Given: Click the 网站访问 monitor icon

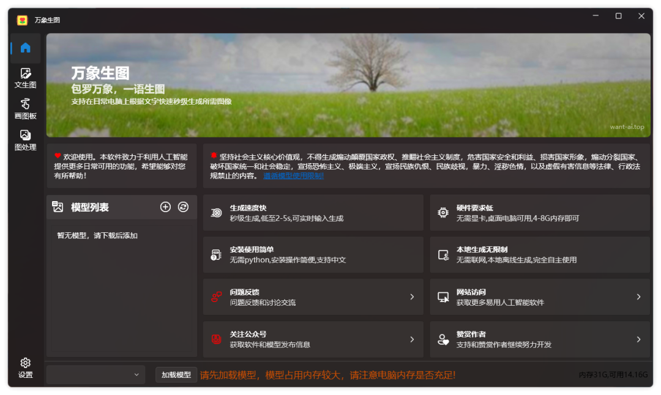Looking at the screenshot, I should 443,297.
